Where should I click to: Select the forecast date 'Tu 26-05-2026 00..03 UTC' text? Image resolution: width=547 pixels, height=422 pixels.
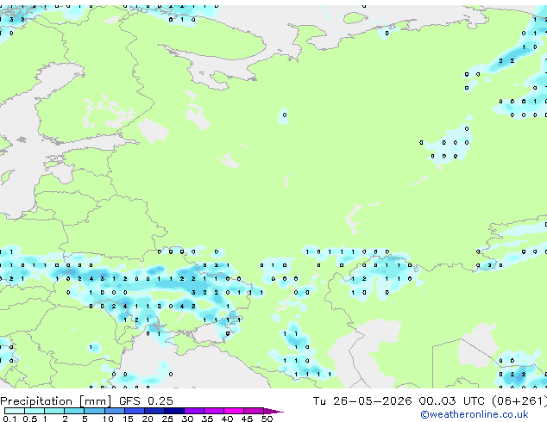coord(399,400)
